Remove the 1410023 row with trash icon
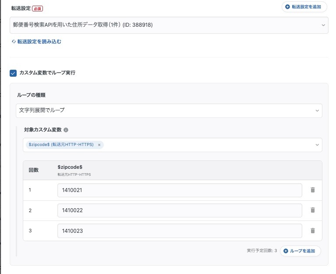 [312, 231]
